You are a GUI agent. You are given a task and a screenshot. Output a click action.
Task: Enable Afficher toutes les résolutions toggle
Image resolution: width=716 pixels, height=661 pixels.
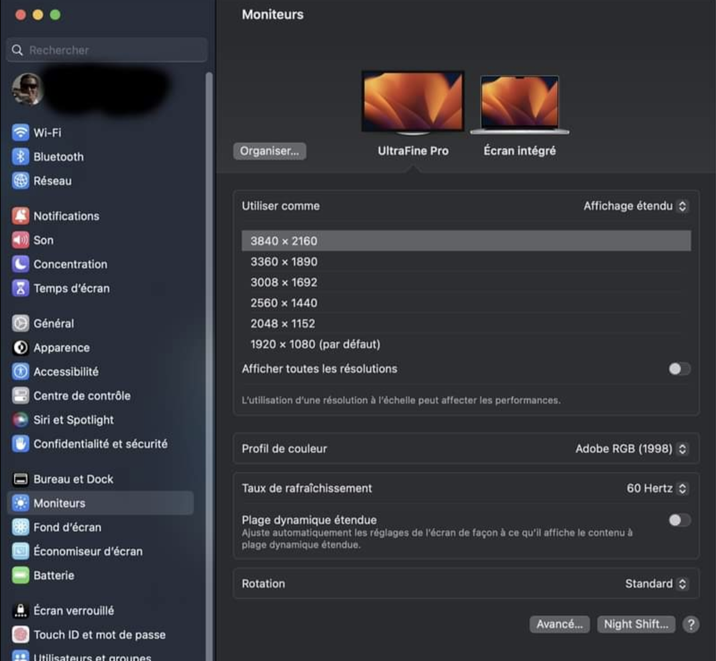pyautogui.click(x=679, y=369)
